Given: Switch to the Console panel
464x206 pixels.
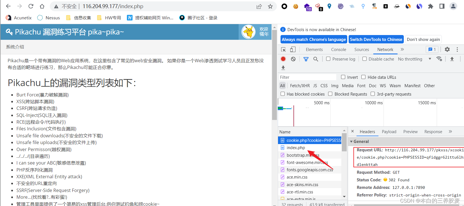Looking at the screenshot, I should [x=339, y=50].
